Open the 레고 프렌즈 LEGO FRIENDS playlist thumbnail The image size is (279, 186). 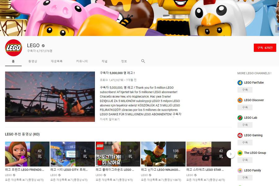(x=27, y=154)
